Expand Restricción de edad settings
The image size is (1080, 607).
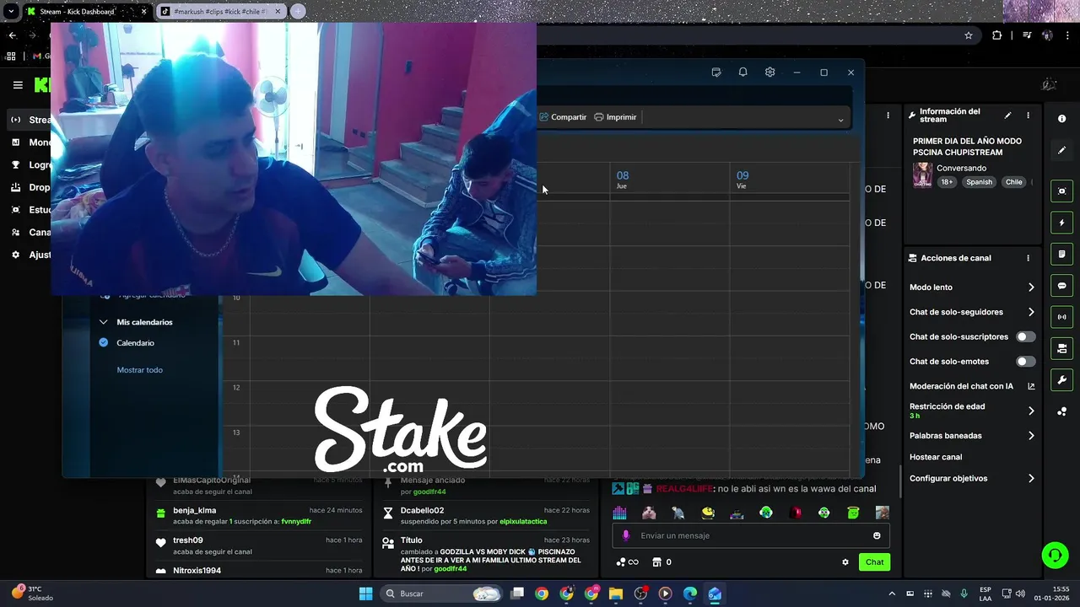1031,411
